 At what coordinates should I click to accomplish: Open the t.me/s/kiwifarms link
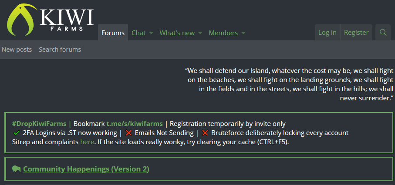tap(135, 124)
